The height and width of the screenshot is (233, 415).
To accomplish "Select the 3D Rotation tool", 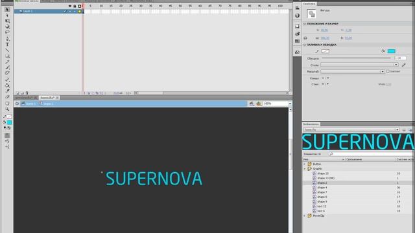I will [x=7, y=27].
